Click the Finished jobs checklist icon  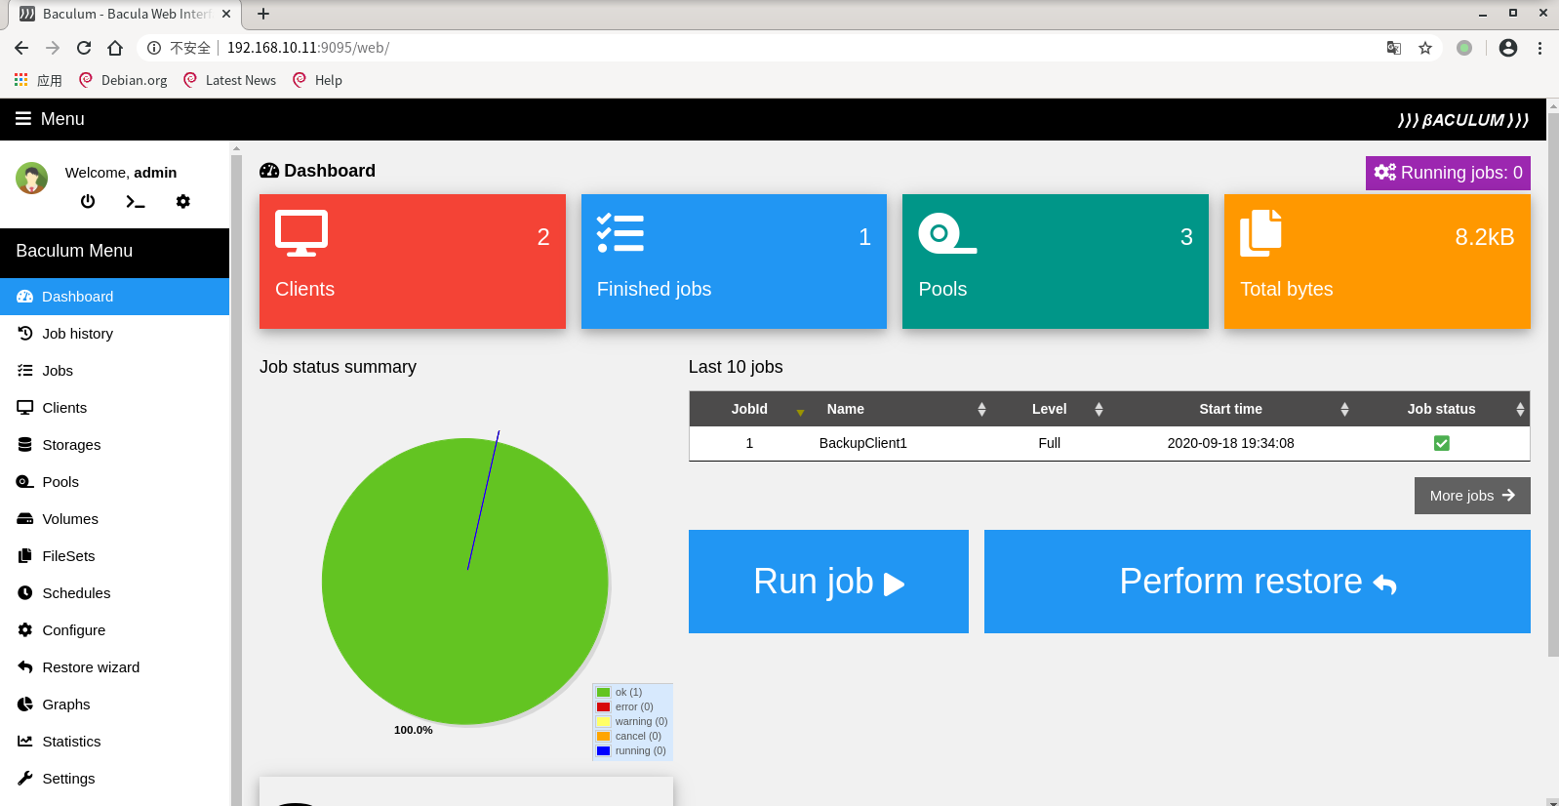620,233
